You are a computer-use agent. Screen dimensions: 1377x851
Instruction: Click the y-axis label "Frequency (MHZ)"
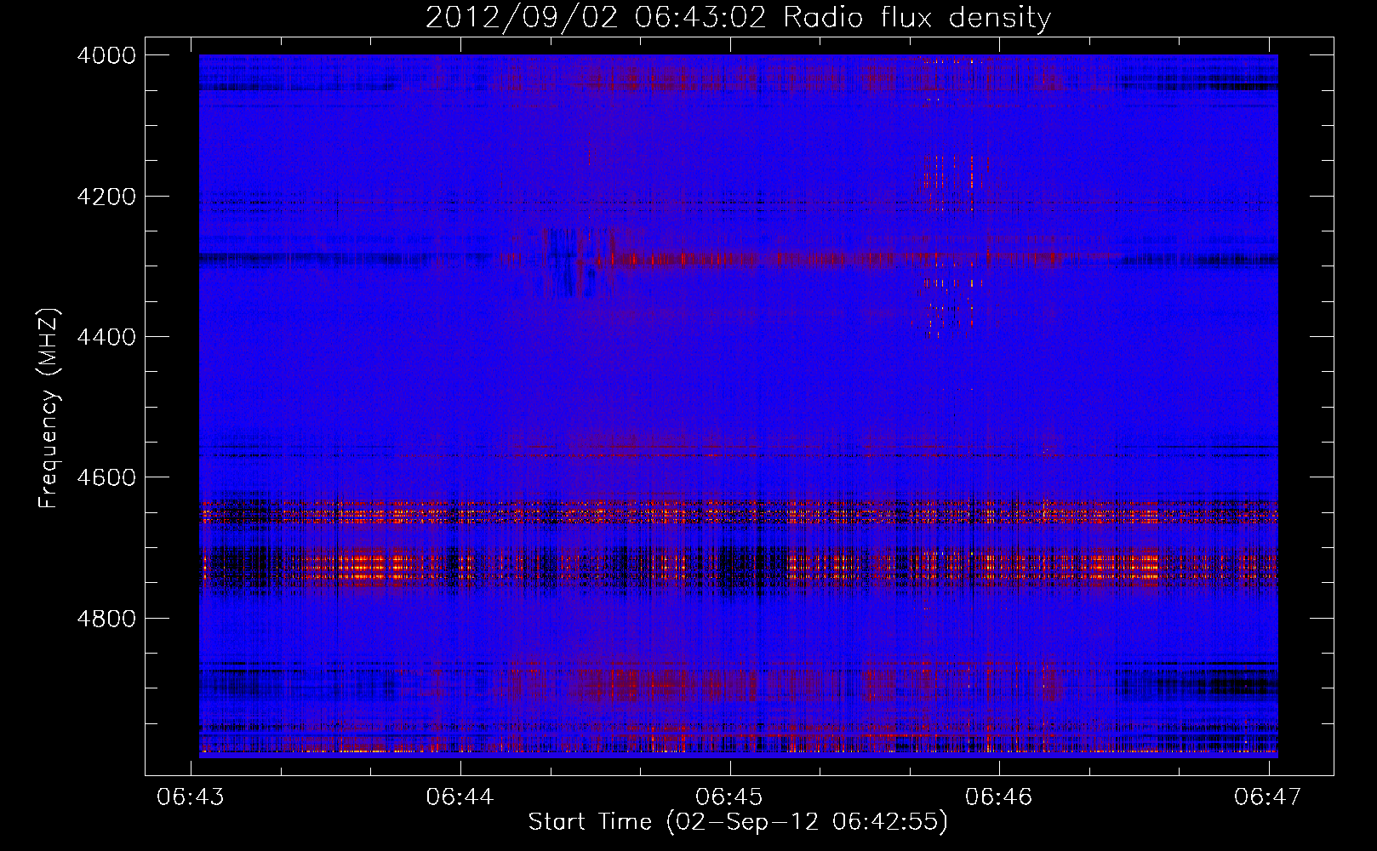(49, 408)
